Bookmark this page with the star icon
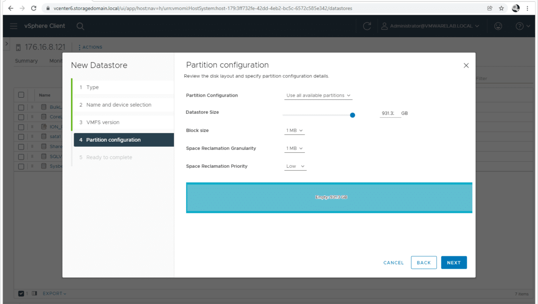Screen dimensions: 538x304 (501, 8)
